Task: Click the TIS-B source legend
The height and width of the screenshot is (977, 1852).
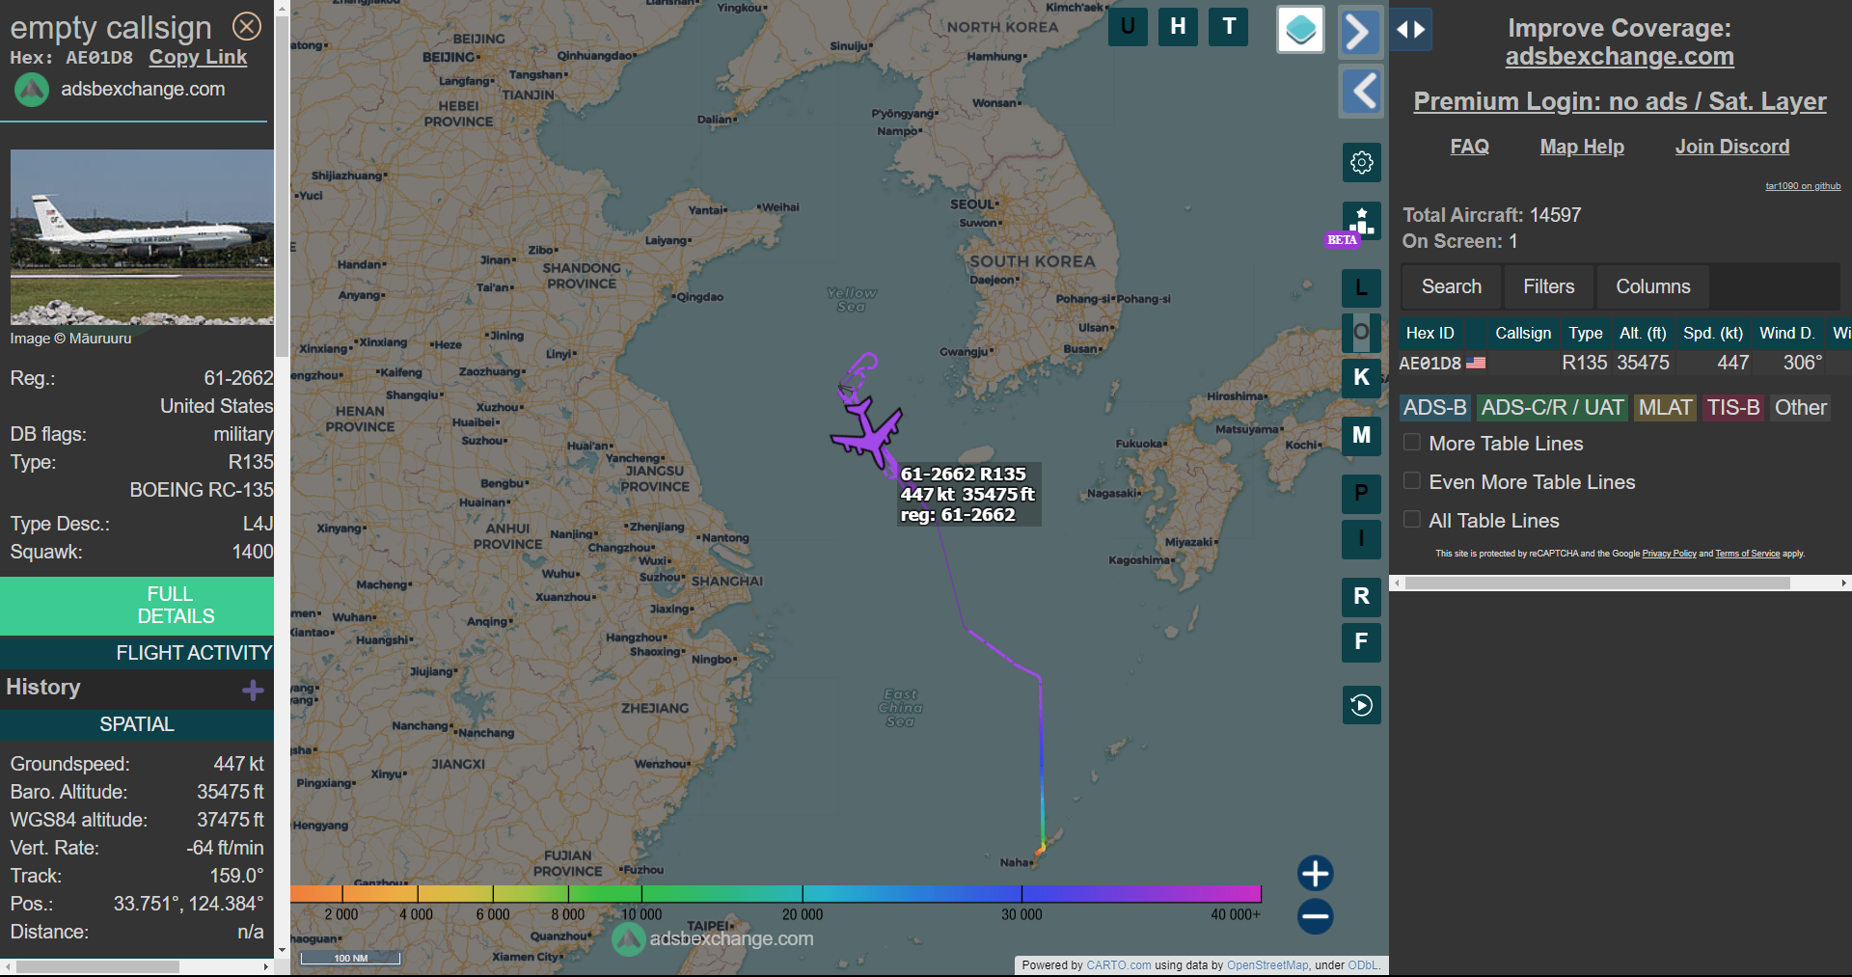Action: click(1733, 408)
